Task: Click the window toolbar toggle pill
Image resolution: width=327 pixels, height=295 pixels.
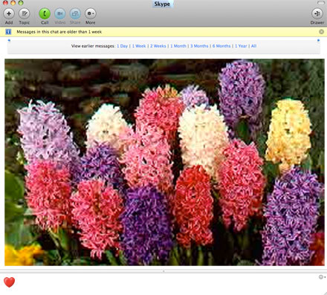Action: click(x=321, y=3)
